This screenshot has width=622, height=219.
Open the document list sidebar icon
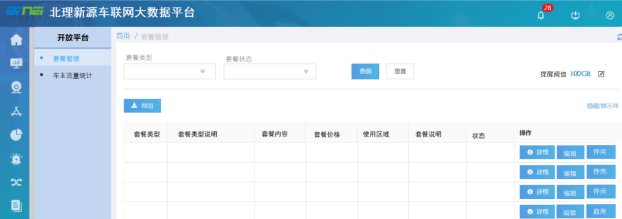tap(16, 206)
